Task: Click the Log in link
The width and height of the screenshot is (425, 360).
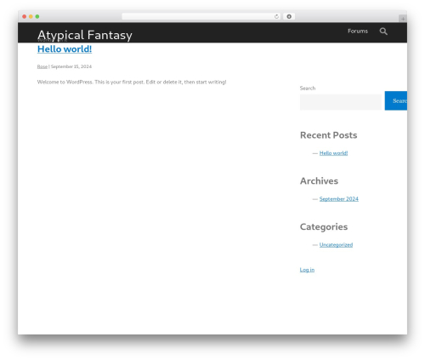Action: pyautogui.click(x=307, y=270)
